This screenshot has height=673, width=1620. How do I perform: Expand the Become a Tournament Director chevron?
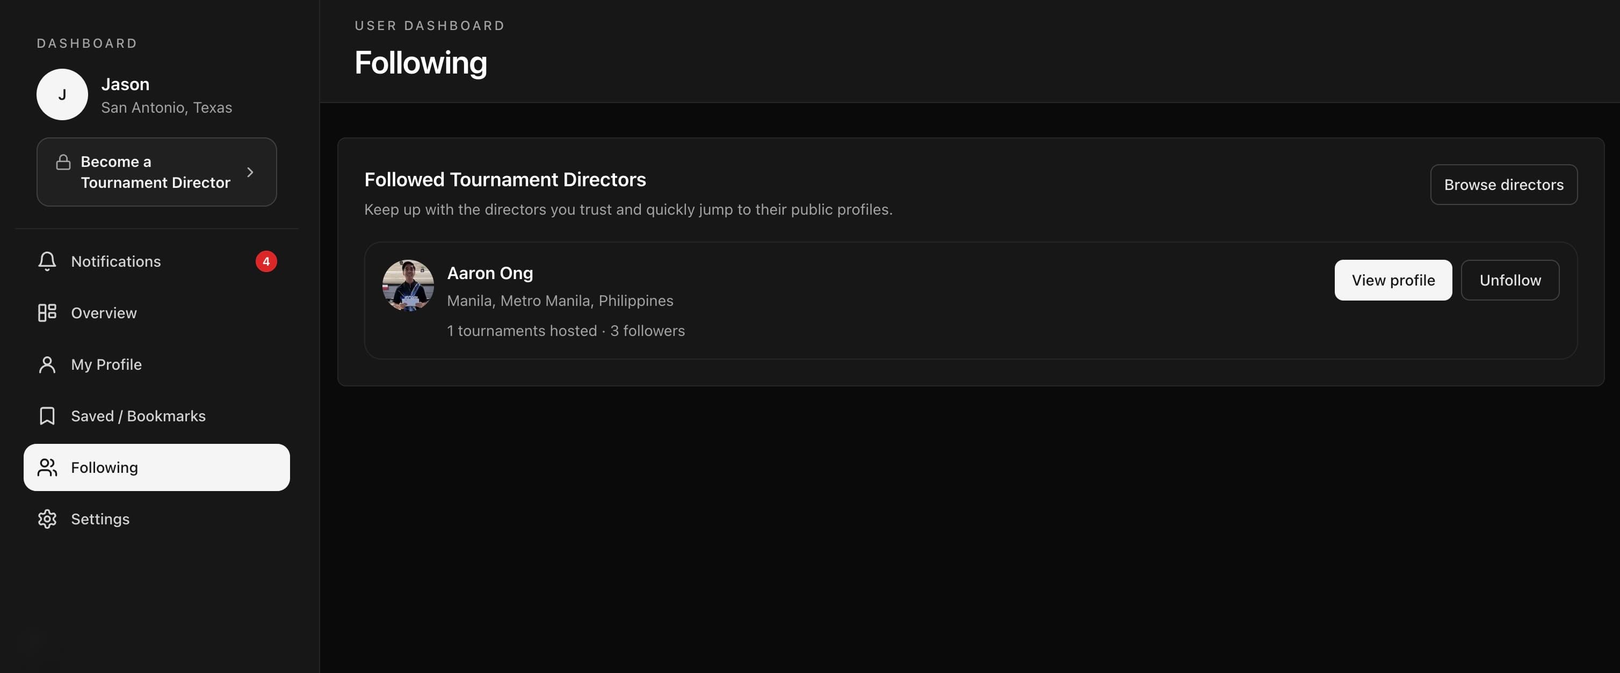(250, 172)
